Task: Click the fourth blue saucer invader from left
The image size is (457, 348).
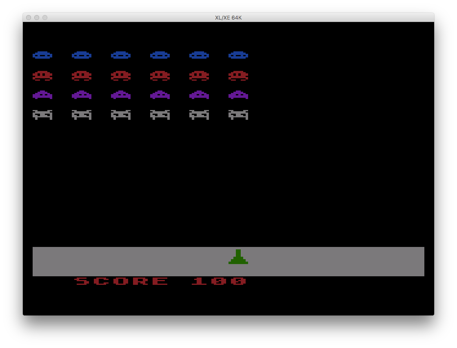Action: click(160, 55)
